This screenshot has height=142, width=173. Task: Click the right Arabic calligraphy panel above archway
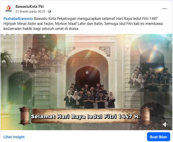[105, 51]
